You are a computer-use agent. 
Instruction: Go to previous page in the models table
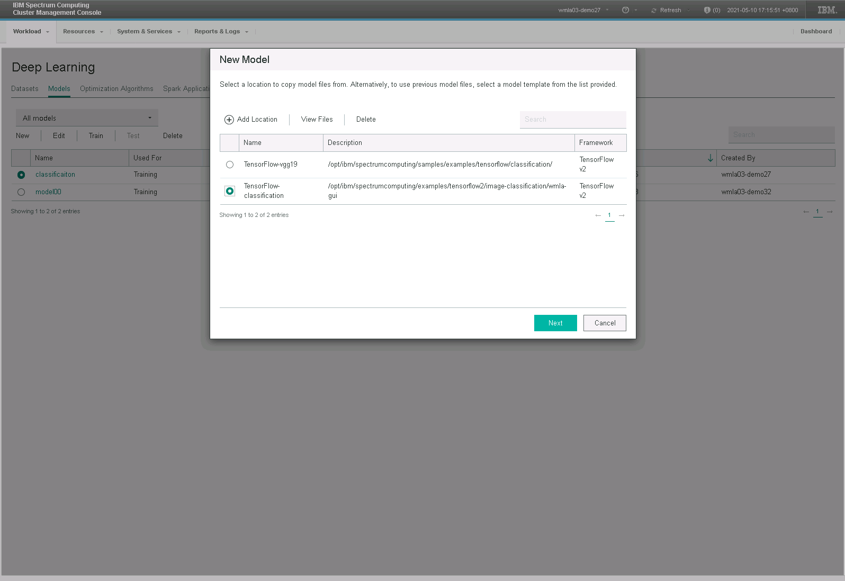pyautogui.click(x=806, y=212)
